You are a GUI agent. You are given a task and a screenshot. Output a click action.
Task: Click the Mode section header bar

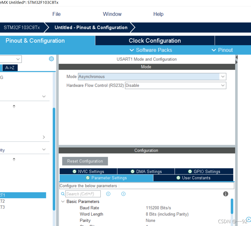(147, 67)
